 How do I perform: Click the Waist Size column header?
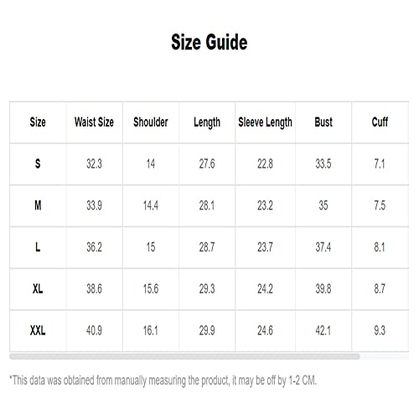(x=94, y=122)
